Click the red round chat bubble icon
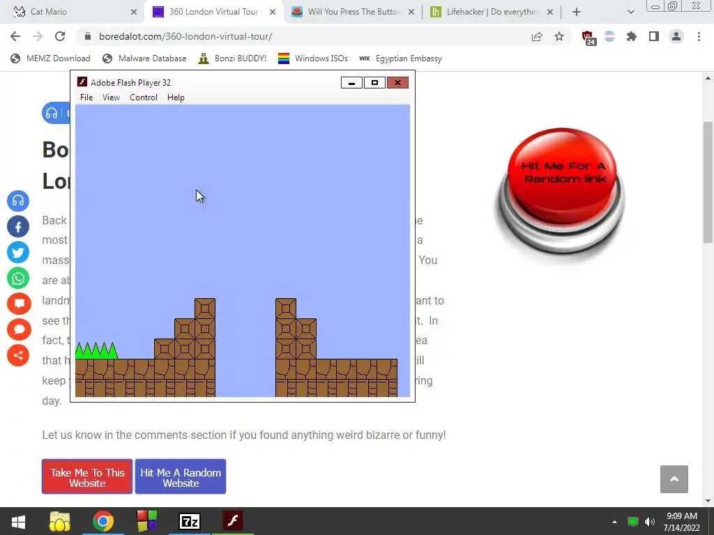Image resolution: width=714 pixels, height=535 pixels. point(18,329)
